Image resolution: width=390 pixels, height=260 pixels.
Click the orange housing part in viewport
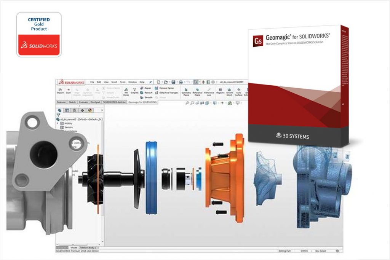coord(225,178)
